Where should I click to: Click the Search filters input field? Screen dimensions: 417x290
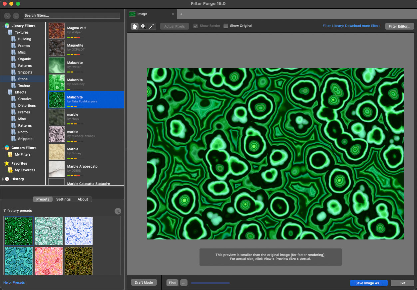[72, 16]
